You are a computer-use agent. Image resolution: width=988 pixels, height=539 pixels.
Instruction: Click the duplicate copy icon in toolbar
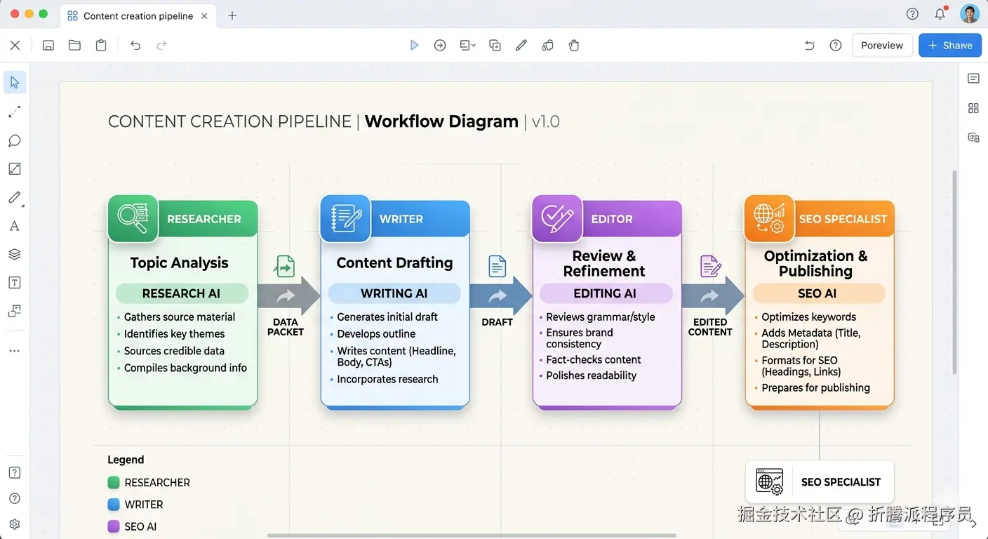(495, 46)
